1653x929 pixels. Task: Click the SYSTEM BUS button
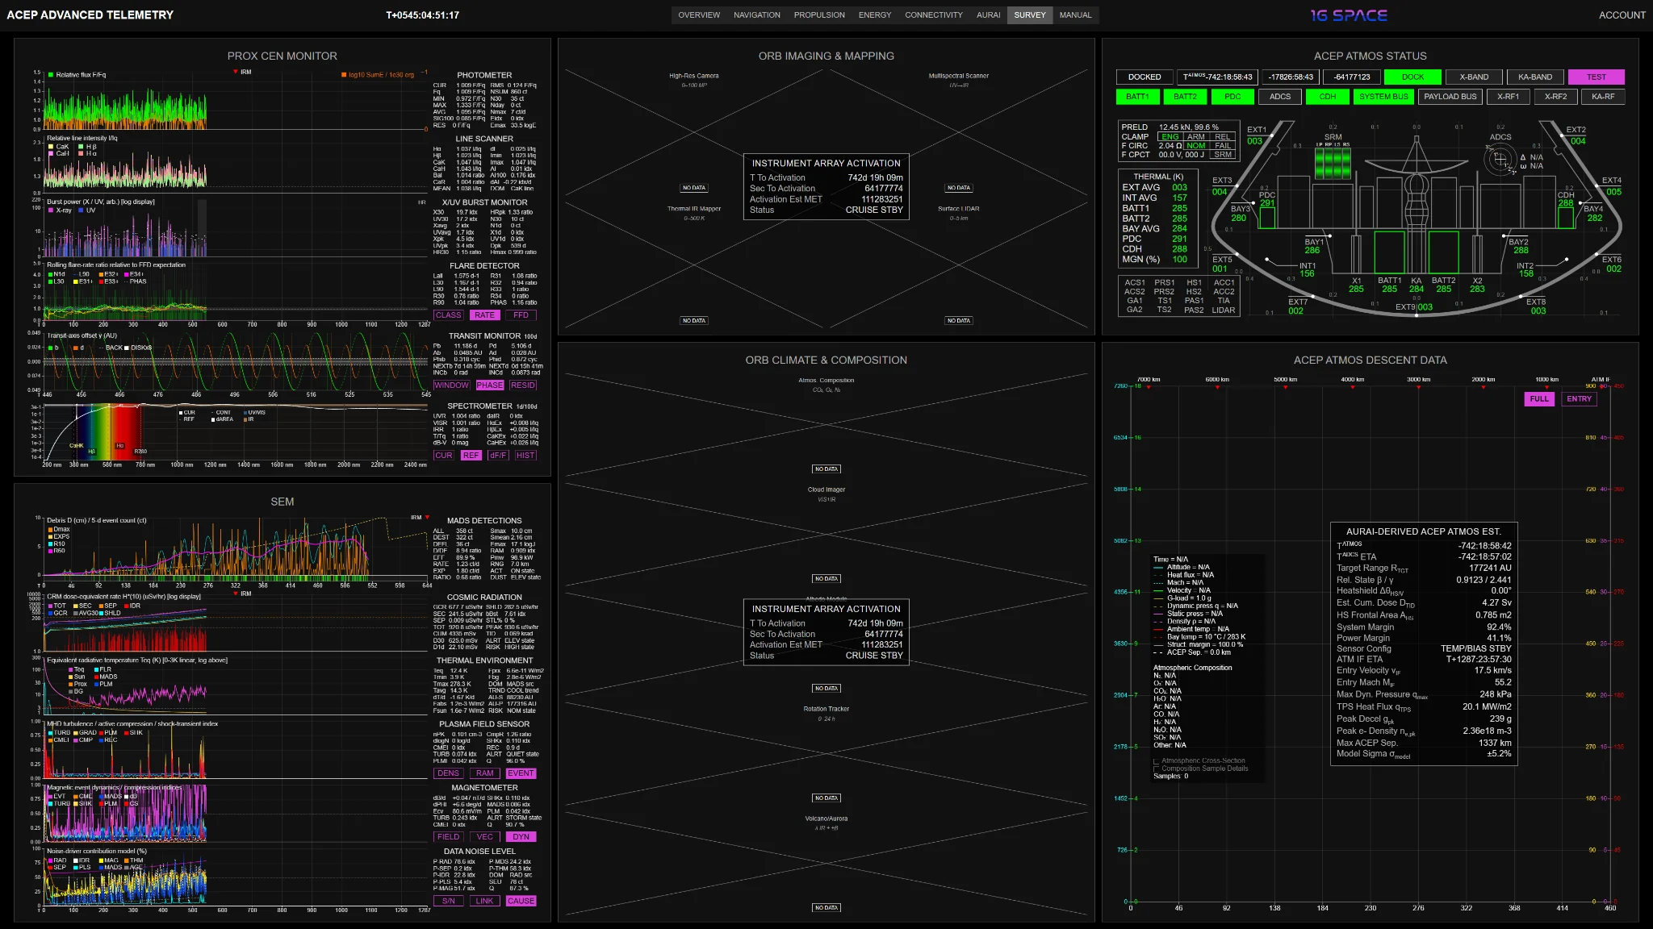tap(1383, 97)
